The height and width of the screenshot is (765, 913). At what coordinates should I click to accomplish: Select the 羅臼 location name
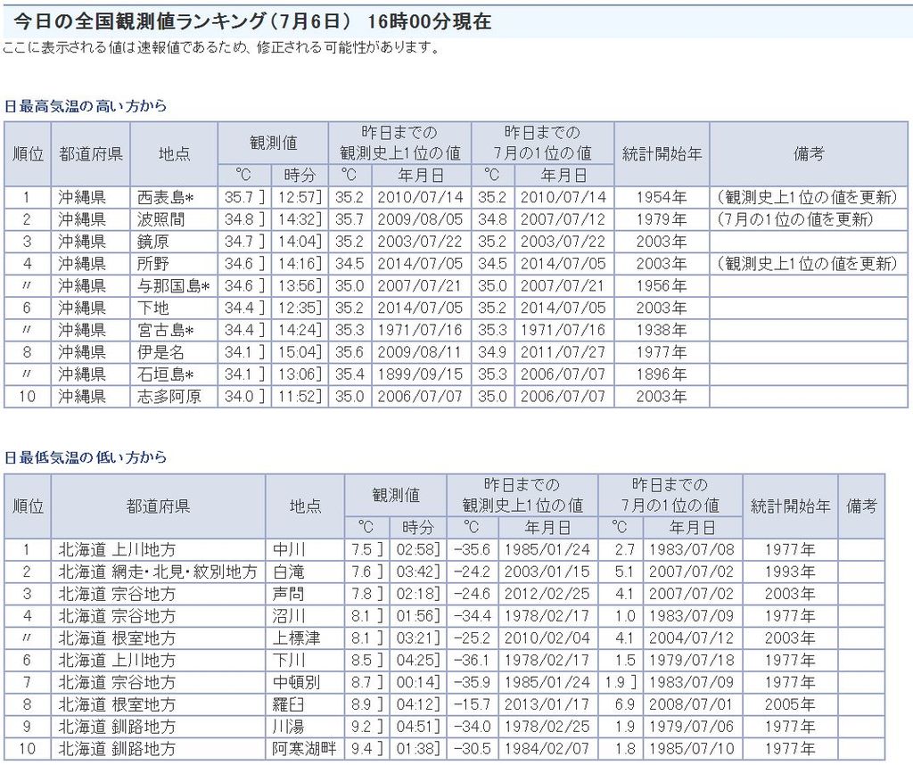(288, 704)
